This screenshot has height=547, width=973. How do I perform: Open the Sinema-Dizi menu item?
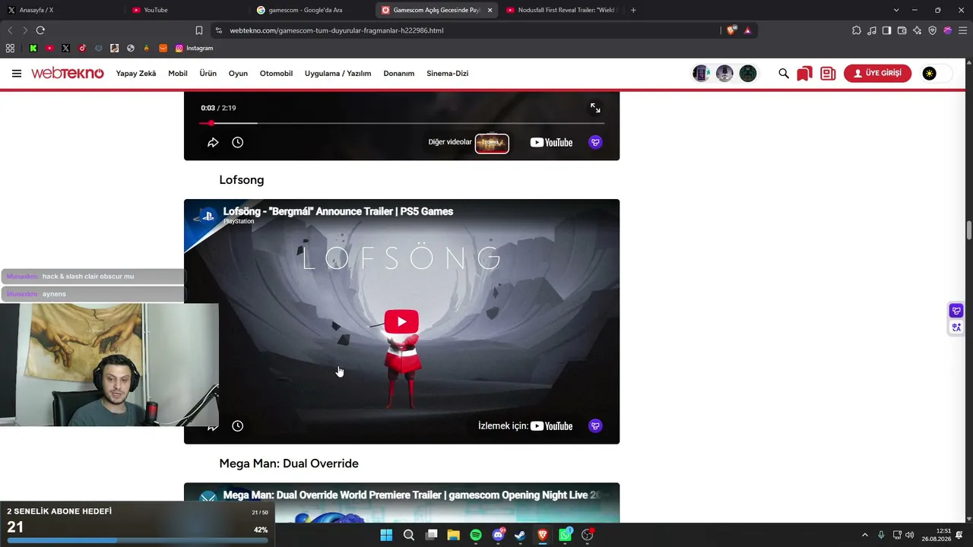tap(447, 74)
